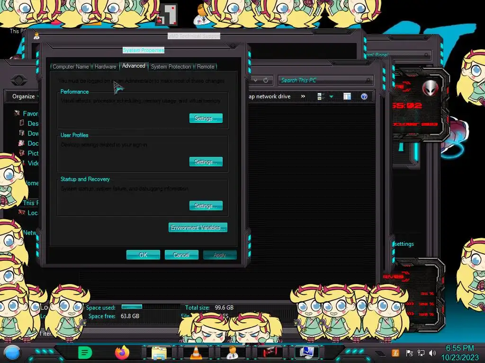Open the green notes app on taskbar
485x363 pixels.
pos(85,353)
